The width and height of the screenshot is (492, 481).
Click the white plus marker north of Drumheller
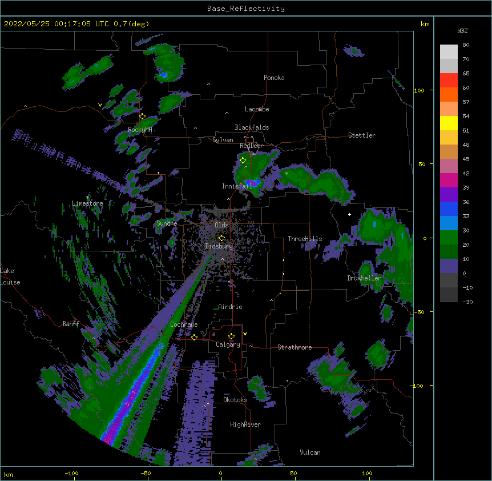pos(349,214)
